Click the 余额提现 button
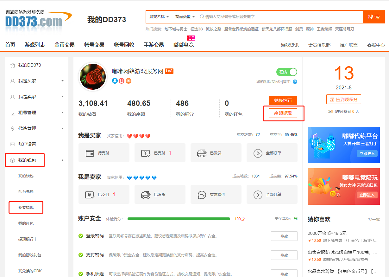389x277 pixels. click(x=284, y=113)
